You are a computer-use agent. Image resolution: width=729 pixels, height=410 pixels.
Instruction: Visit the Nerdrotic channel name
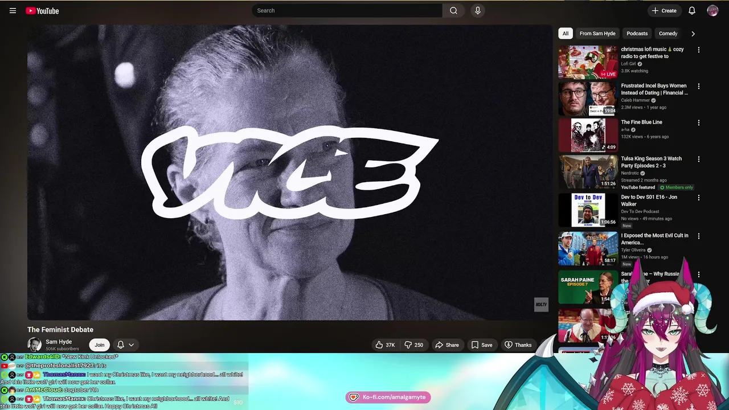click(630, 173)
